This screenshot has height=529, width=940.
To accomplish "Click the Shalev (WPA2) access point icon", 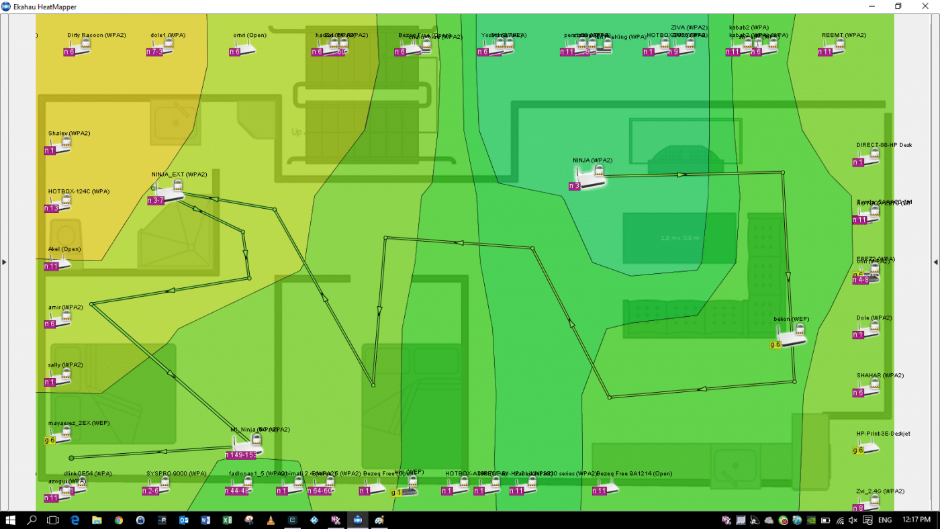I will click(x=60, y=146).
